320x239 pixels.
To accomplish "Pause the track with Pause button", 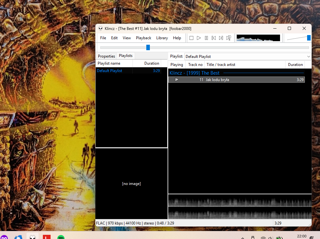I will [206, 38].
